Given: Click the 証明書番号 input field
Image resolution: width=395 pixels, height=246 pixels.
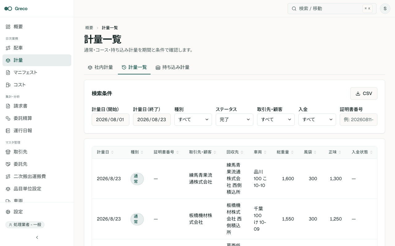Looking at the screenshot, I should [x=359, y=120].
